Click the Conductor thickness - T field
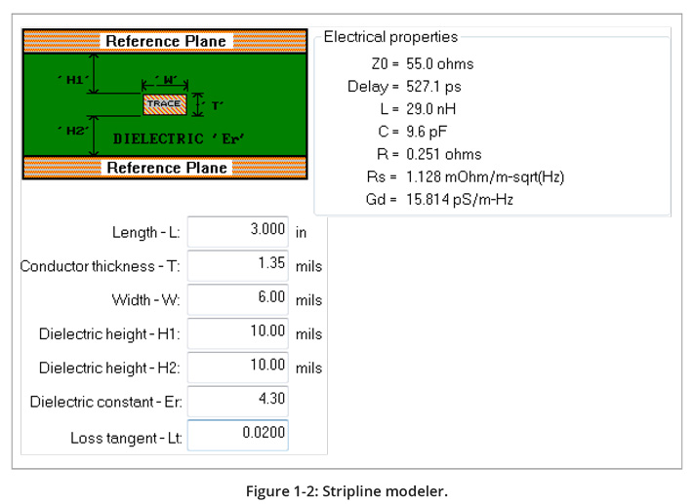This screenshot has height=504, width=693. (238, 266)
